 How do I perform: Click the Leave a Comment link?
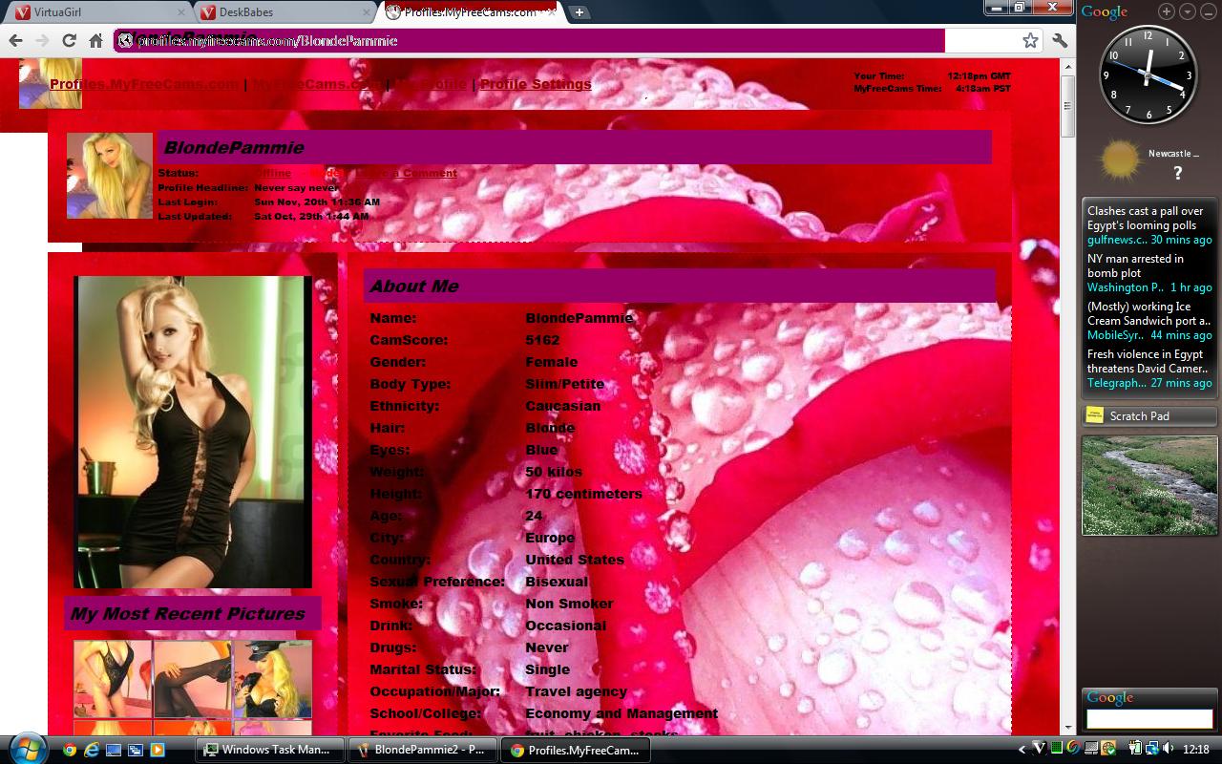tap(409, 173)
